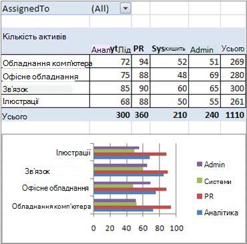247x244 pixels.
Task: Click the Офісне обладнання chart axis label
Action: [x=55, y=188]
